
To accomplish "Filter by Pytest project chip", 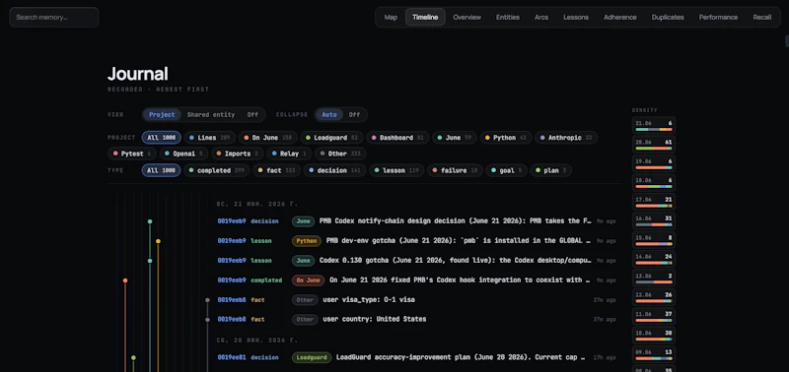I will [x=132, y=154].
